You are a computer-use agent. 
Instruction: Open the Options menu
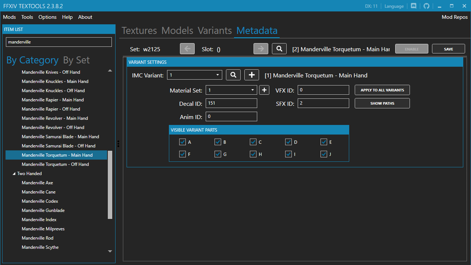click(x=47, y=17)
